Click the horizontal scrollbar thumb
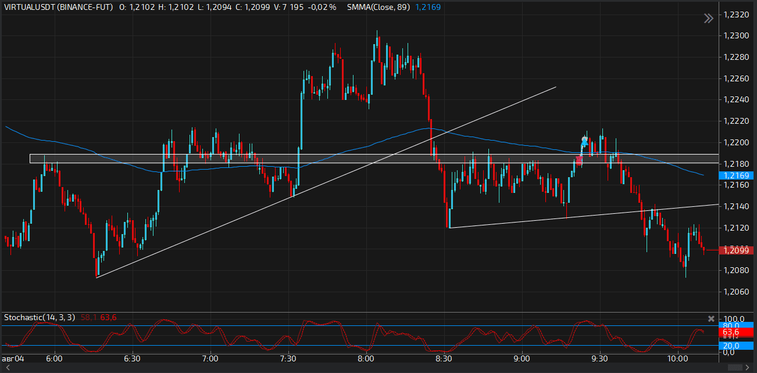This screenshot has height=373, width=757. click(735, 368)
